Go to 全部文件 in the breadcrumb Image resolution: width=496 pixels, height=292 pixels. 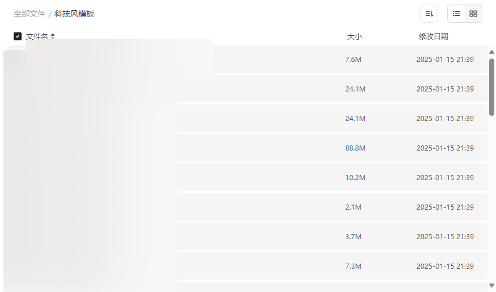point(30,14)
